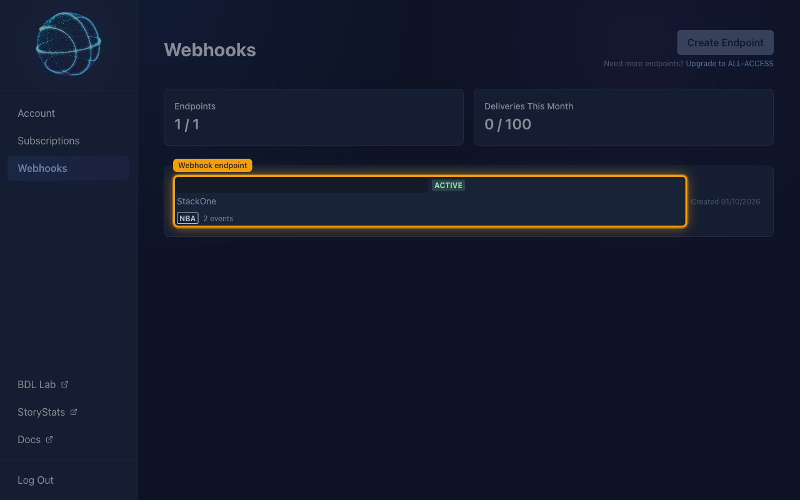This screenshot has height=500, width=800.
Task: Open the Docs external link
Action: pos(68,439)
